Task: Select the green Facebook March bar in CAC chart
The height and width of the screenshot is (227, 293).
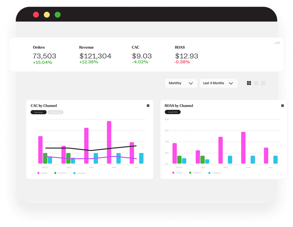Action: tap(45, 158)
